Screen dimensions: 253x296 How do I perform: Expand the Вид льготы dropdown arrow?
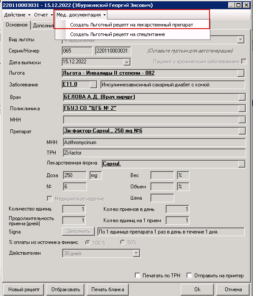coord(240,39)
